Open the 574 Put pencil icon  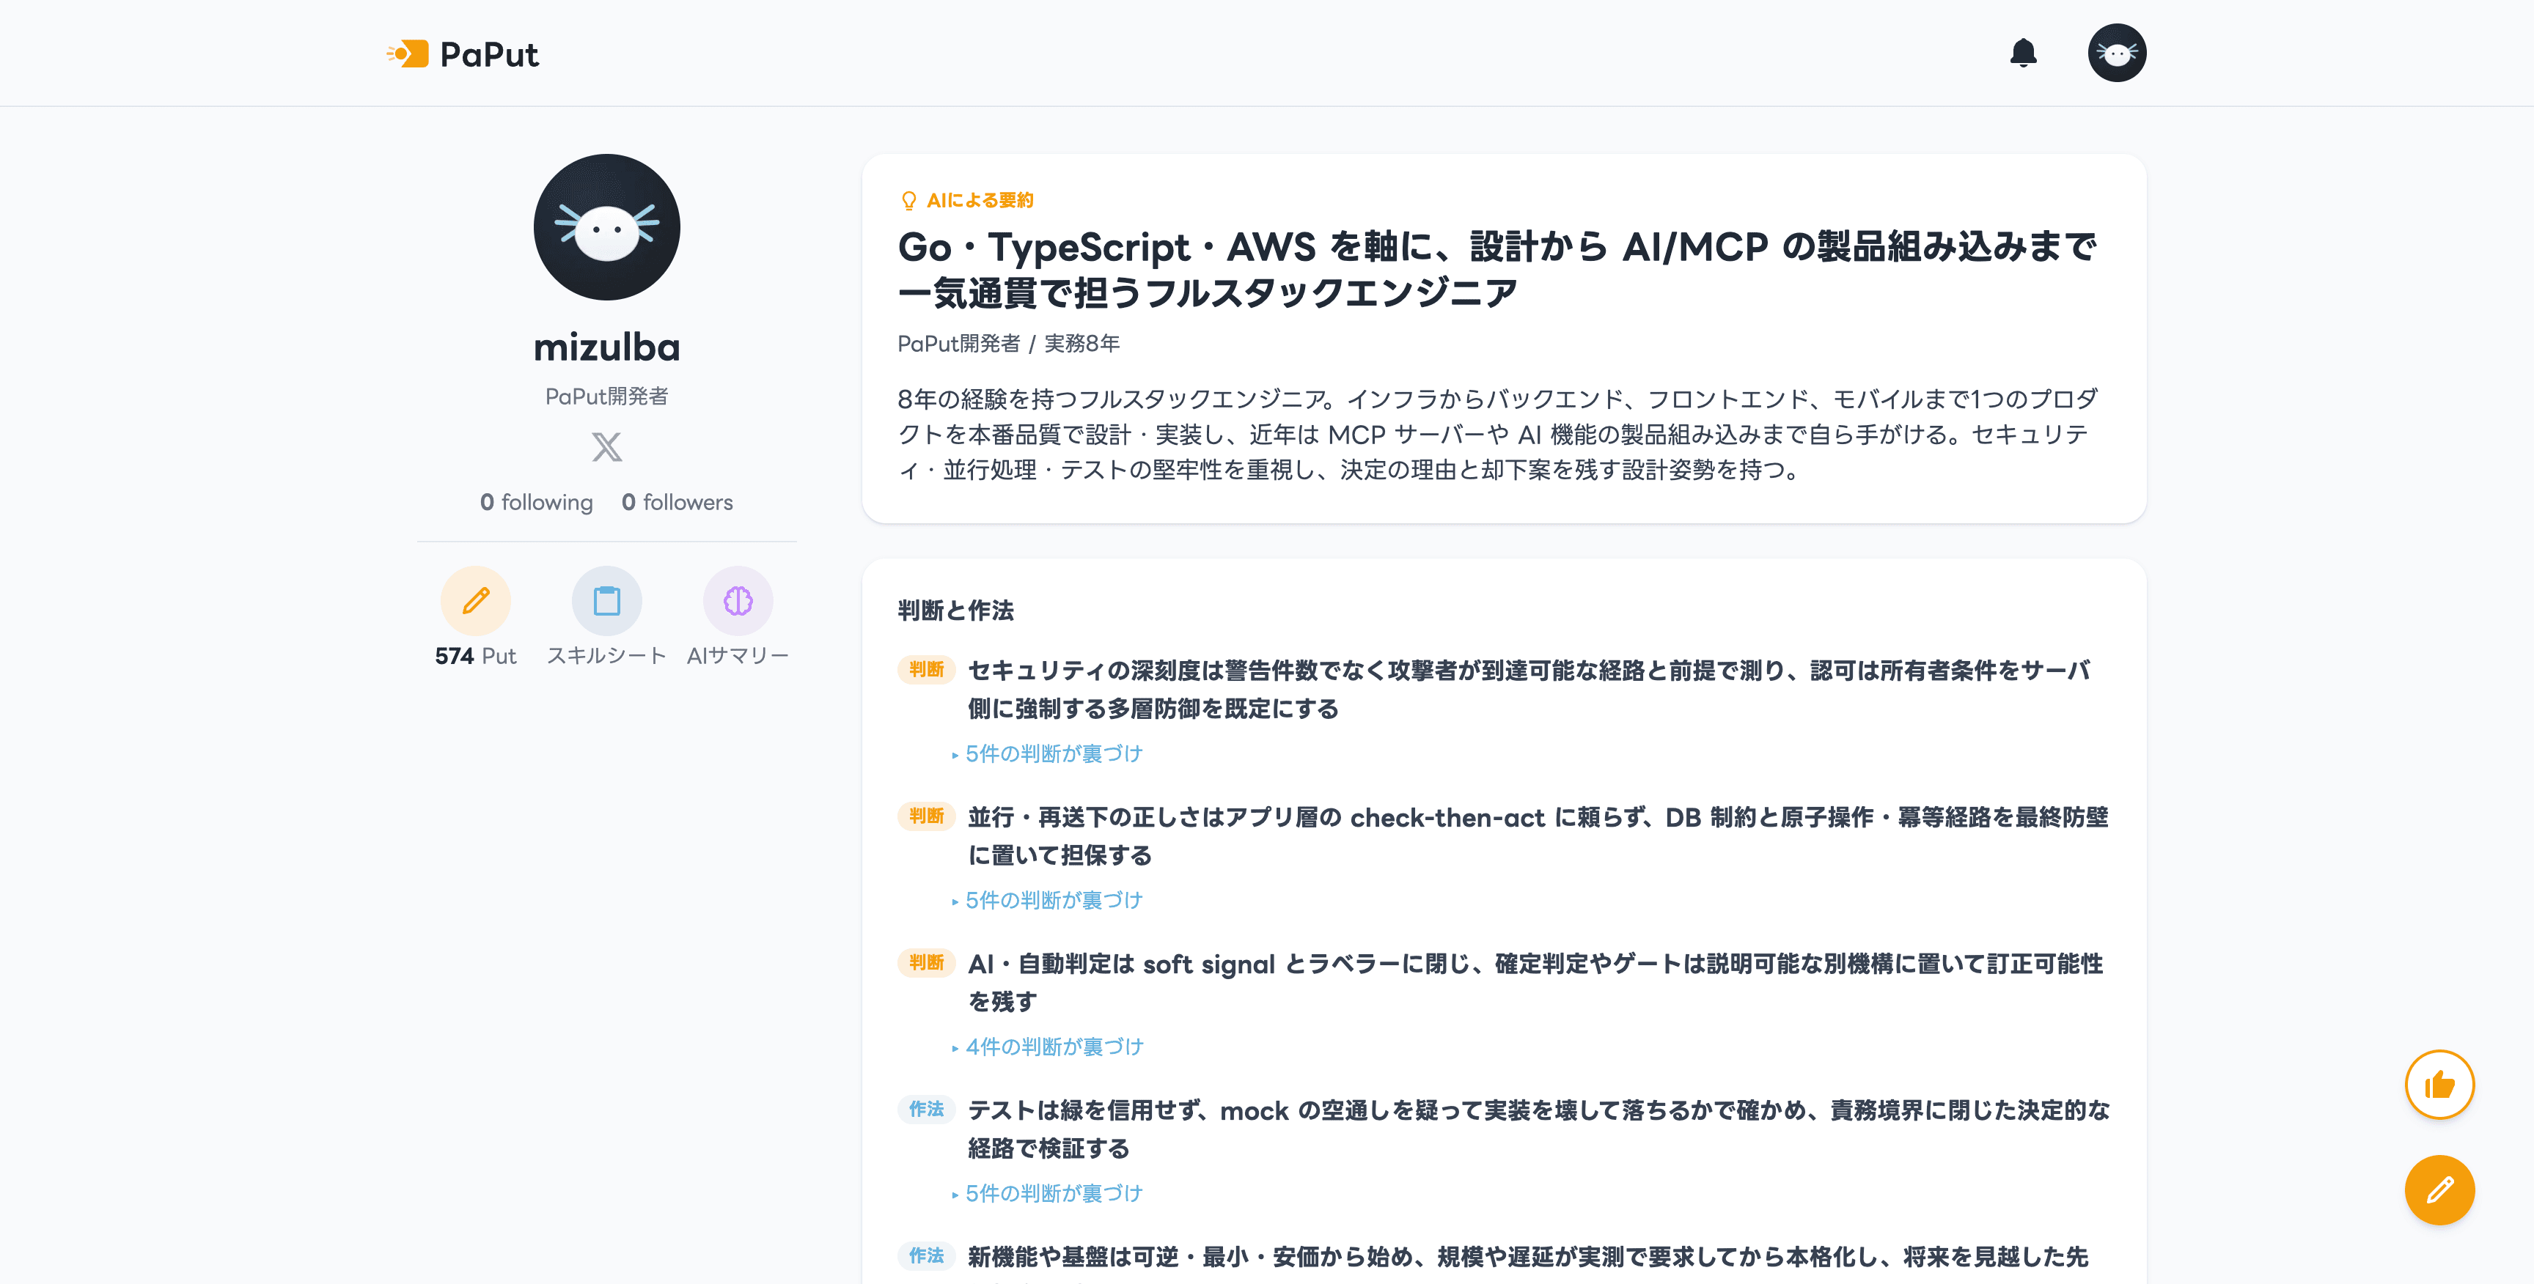pyautogui.click(x=476, y=601)
